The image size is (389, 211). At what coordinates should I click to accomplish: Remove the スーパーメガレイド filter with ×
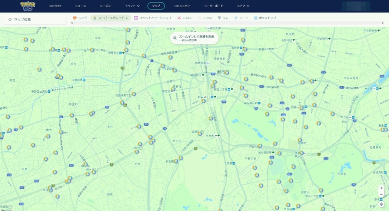[126, 18]
